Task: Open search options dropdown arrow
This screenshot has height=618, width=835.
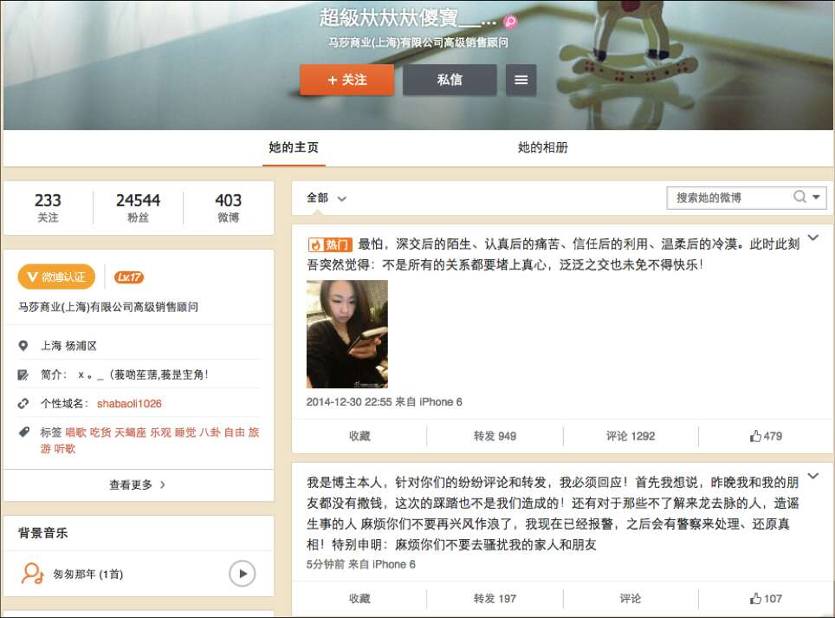Action: pyautogui.click(x=816, y=197)
